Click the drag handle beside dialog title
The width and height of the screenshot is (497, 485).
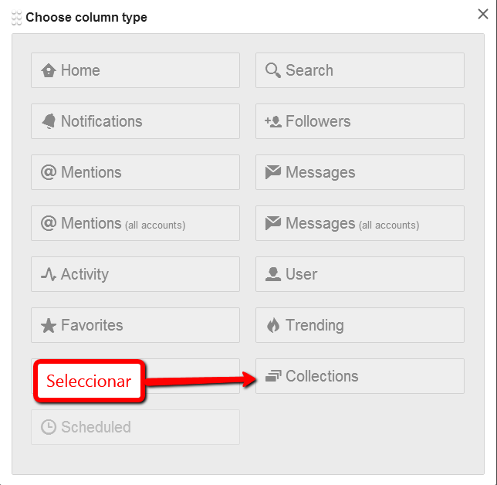[17, 18]
